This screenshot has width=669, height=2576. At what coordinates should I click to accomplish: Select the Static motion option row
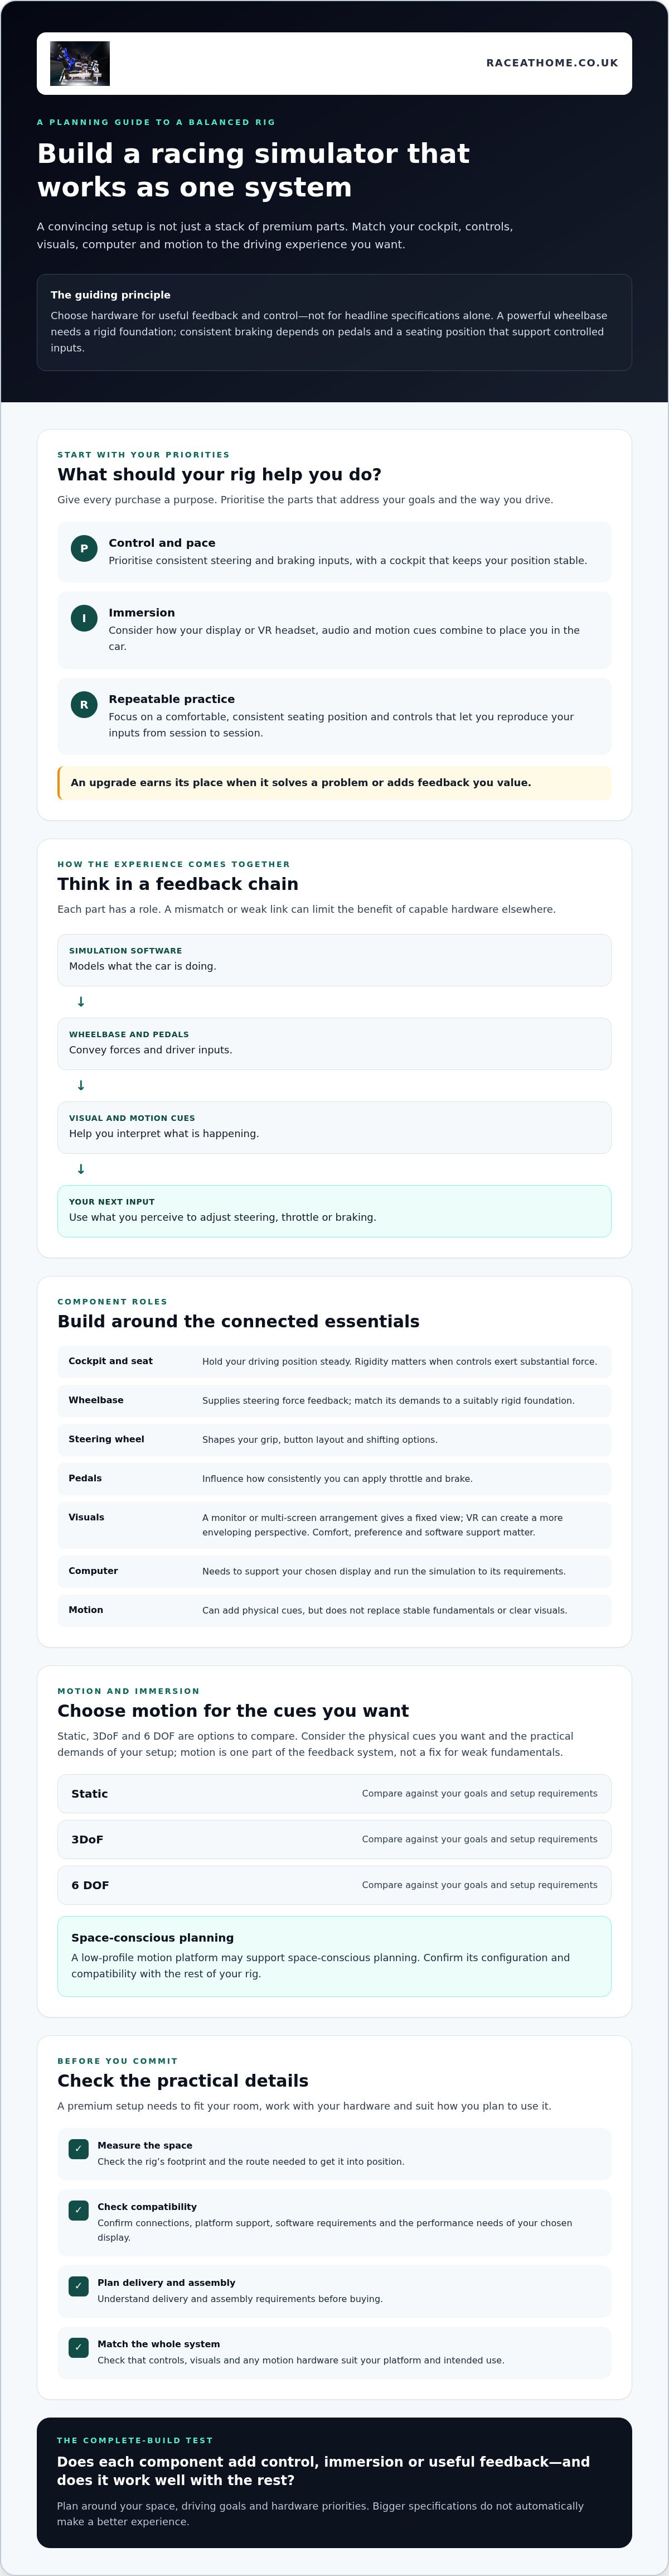click(334, 1793)
